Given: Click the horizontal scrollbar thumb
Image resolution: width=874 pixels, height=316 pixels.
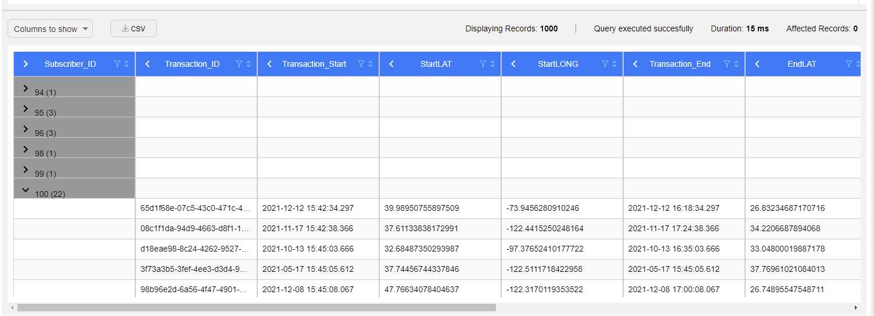Looking at the screenshot, I should click(x=256, y=307).
